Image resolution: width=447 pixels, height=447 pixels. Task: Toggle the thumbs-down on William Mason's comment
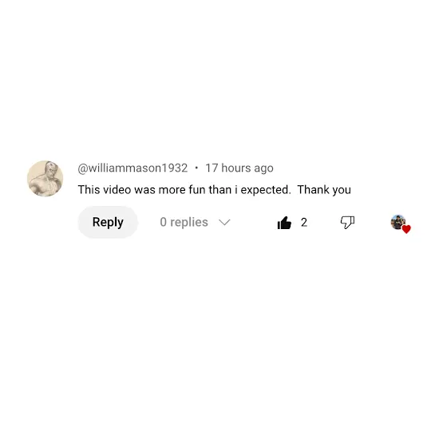point(347,223)
